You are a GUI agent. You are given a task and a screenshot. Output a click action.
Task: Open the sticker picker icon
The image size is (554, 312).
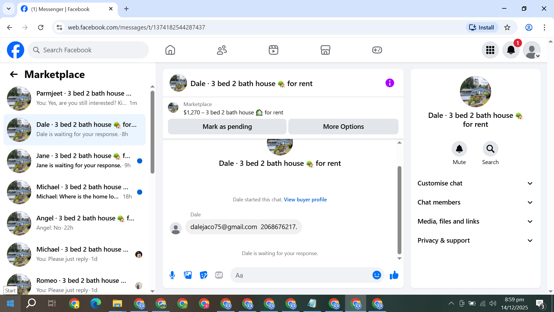coord(203,275)
